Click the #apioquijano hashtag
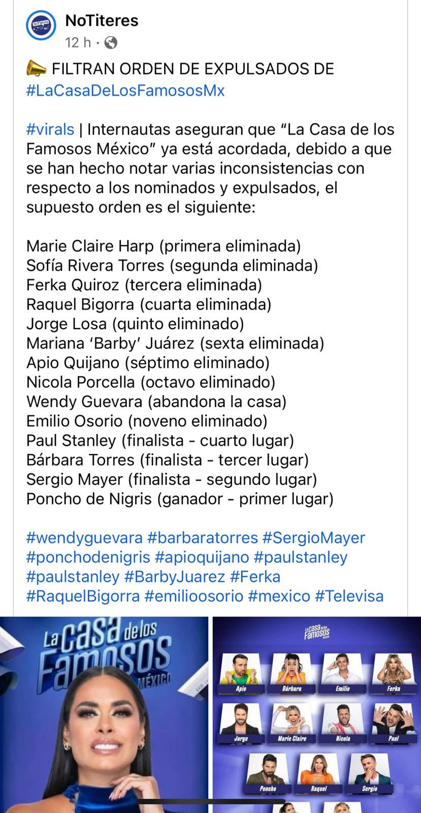The height and width of the screenshot is (813, 421). [202, 557]
